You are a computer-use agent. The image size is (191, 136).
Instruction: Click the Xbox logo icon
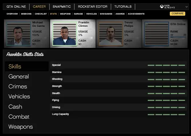tap(162, 7)
